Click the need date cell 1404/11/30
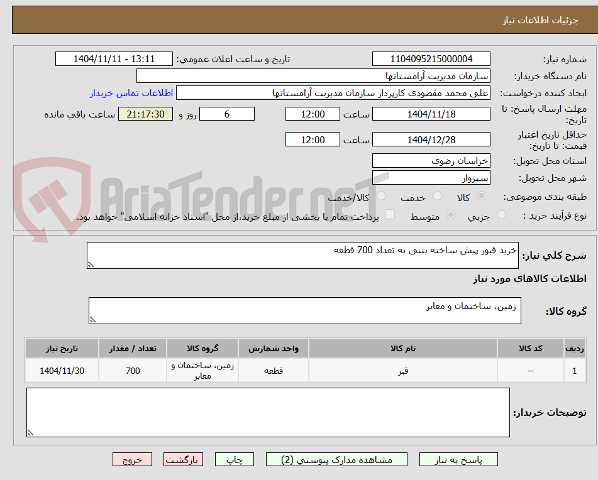 click(62, 370)
